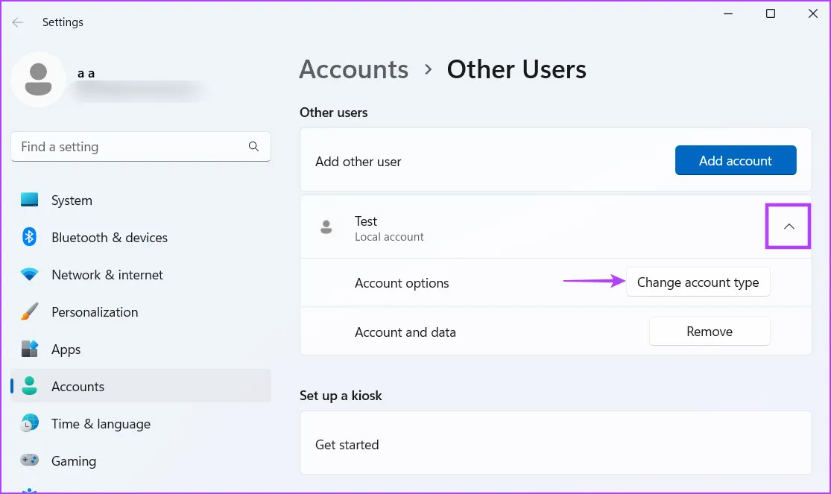
Task: Click the search magnifier icon
Action: [253, 147]
